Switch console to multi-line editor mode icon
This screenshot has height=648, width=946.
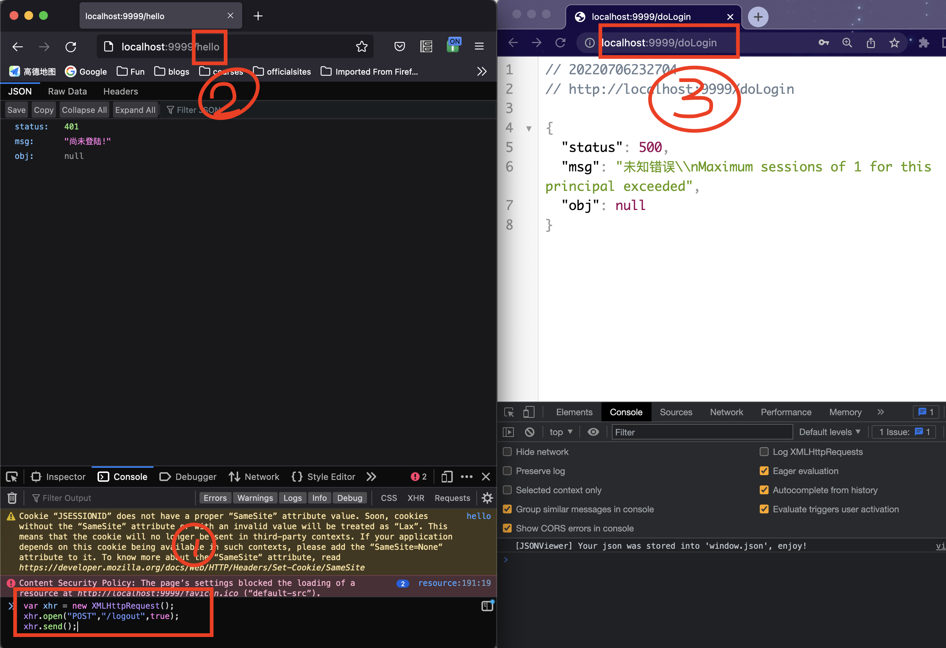coord(487,606)
